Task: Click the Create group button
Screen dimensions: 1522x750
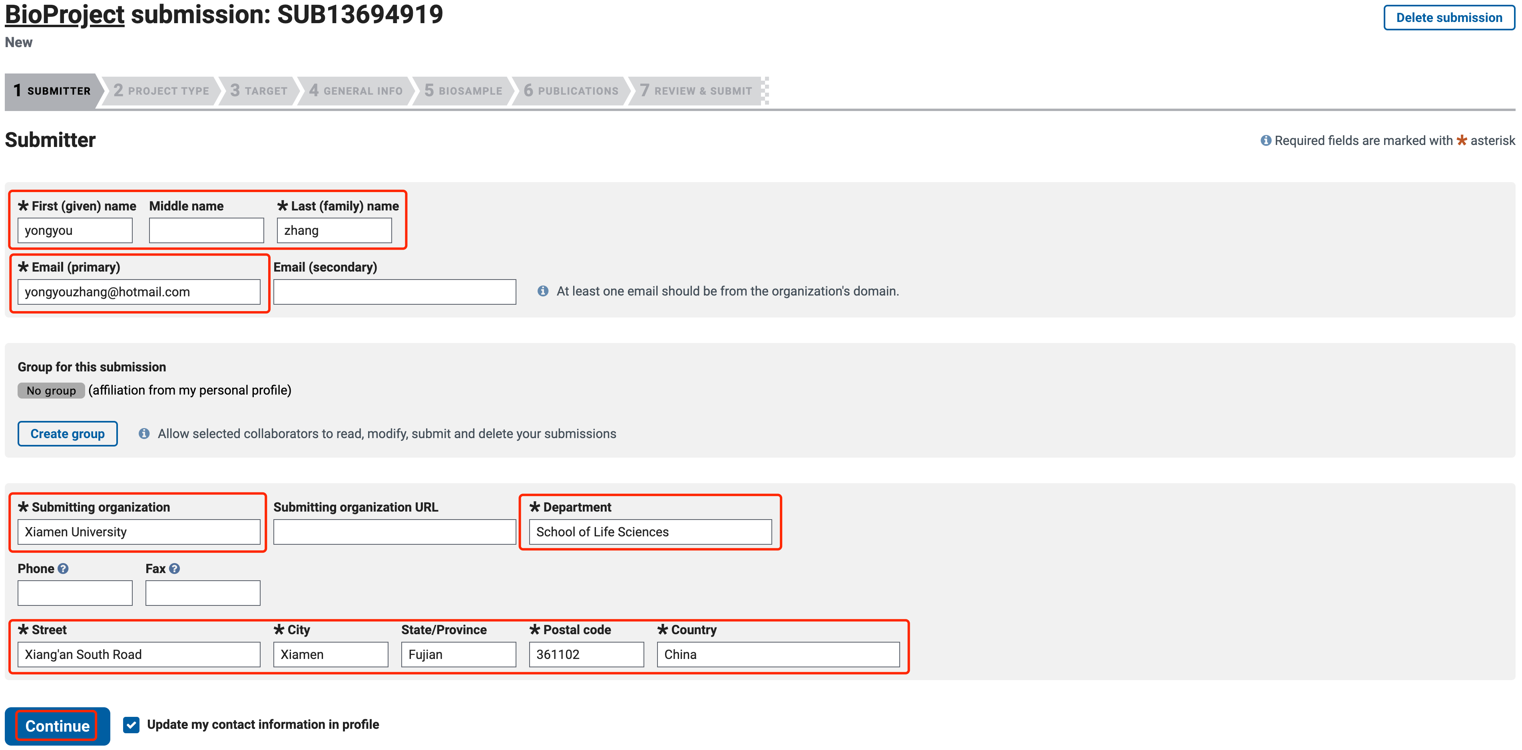Action: 68,433
